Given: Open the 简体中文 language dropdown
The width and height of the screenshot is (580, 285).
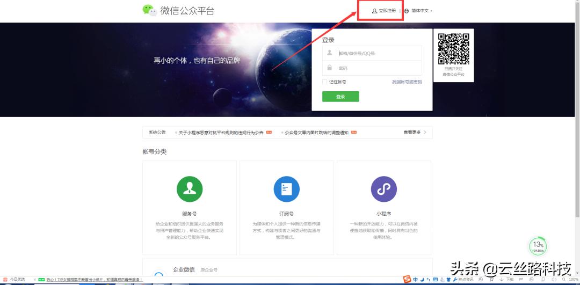Looking at the screenshot, I should tap(422, 11).
